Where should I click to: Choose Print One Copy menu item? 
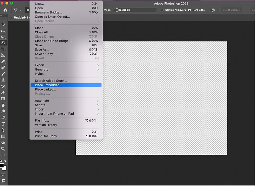pos(66,136)
